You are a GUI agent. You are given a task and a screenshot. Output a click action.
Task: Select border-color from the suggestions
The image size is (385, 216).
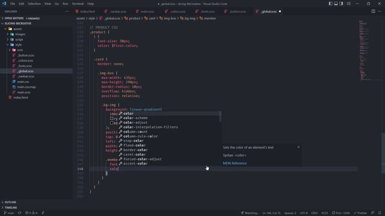point(170,150)
